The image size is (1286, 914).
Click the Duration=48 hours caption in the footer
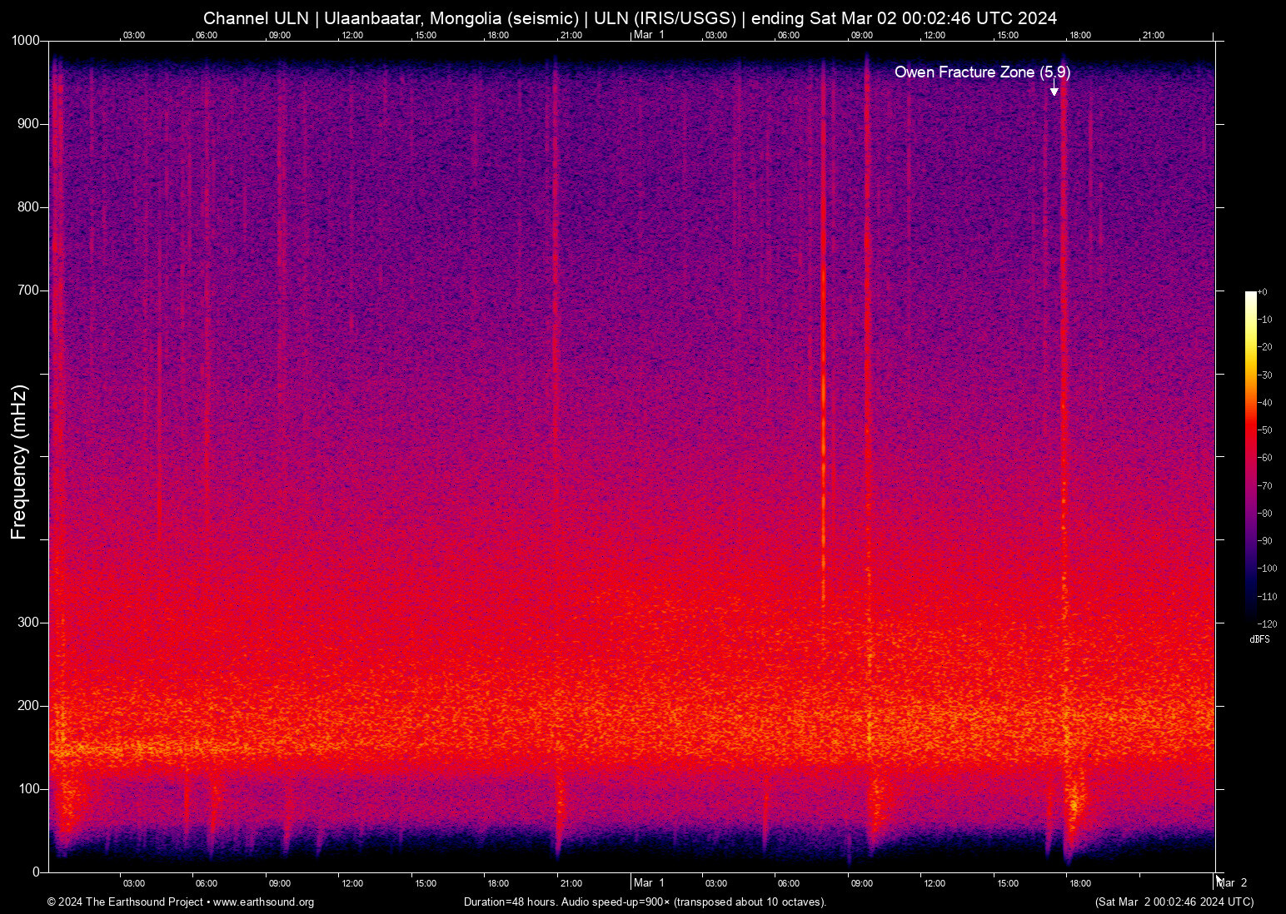[x=645, y=902]
